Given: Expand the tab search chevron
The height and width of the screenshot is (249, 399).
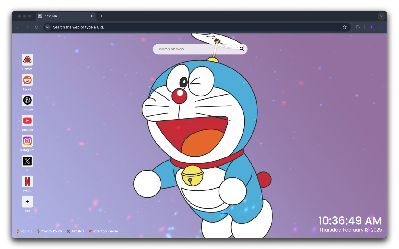Looking at the screenshot, I should [381, 16].
